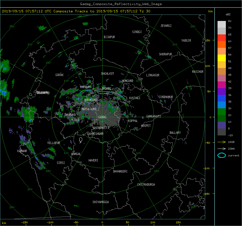Pick the light blue swatch in dBZ legend
The width and height of the screenshot is (242, 226).
(x=222, y=105)
